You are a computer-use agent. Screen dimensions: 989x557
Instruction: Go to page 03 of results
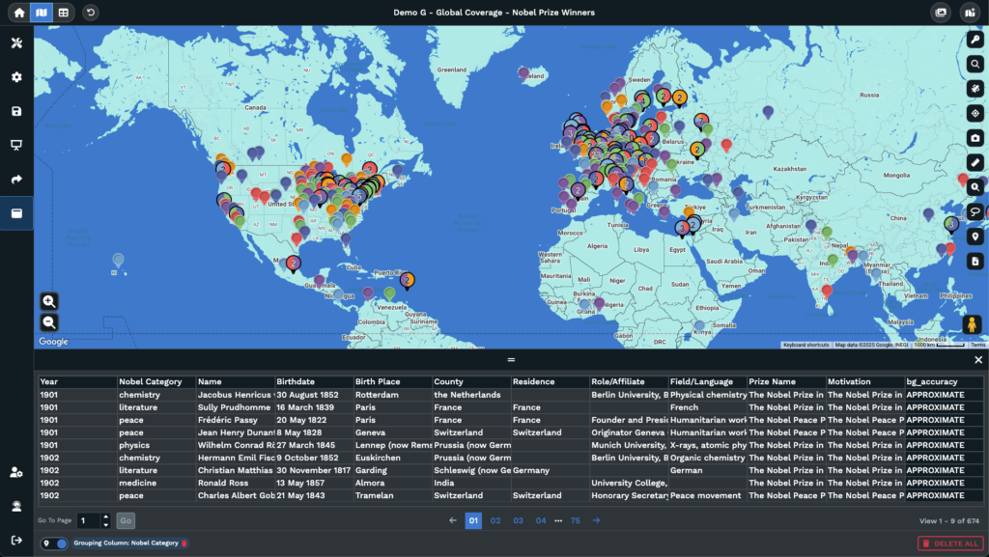click(x=518, y=520)
